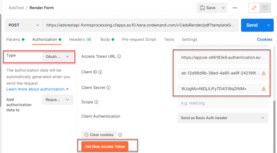Click the info icon next to Clear cookies
The height and width of the screenshot is (153, 277).
(x=120, y=135)
